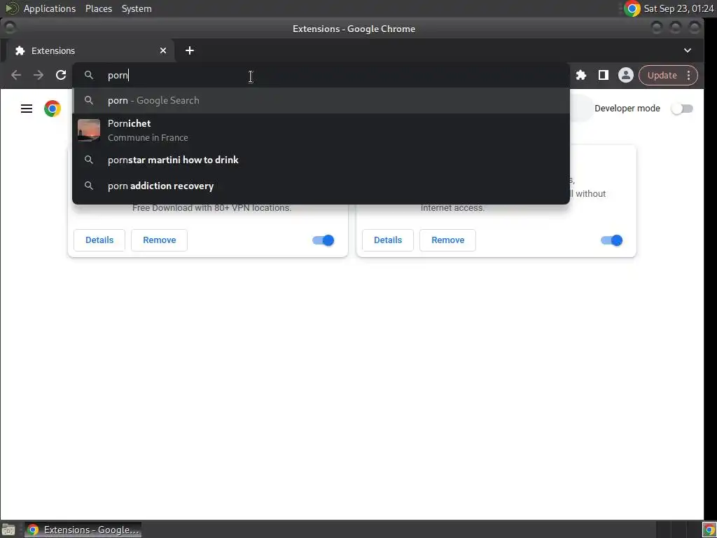Open the Applications menu
Image resolution: width=717 pixels, height=538 pixels.
50,8
